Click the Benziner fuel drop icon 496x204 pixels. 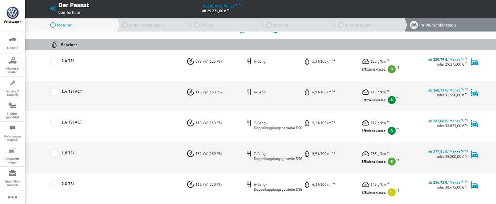pos(54,45)
